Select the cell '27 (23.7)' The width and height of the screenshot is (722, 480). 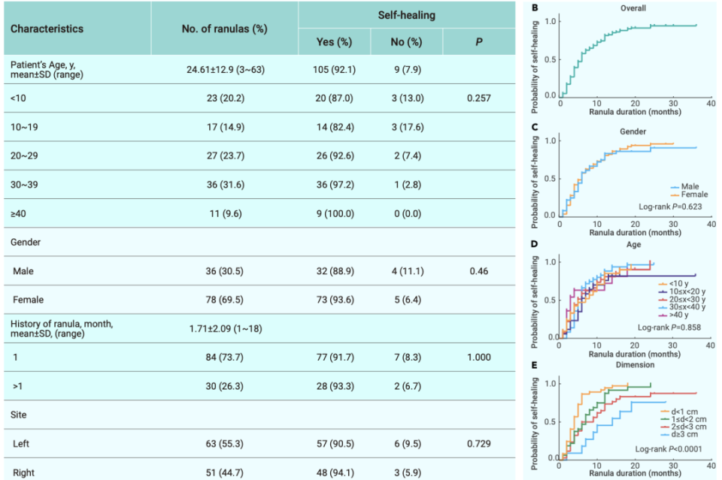[x=225, y=155]
